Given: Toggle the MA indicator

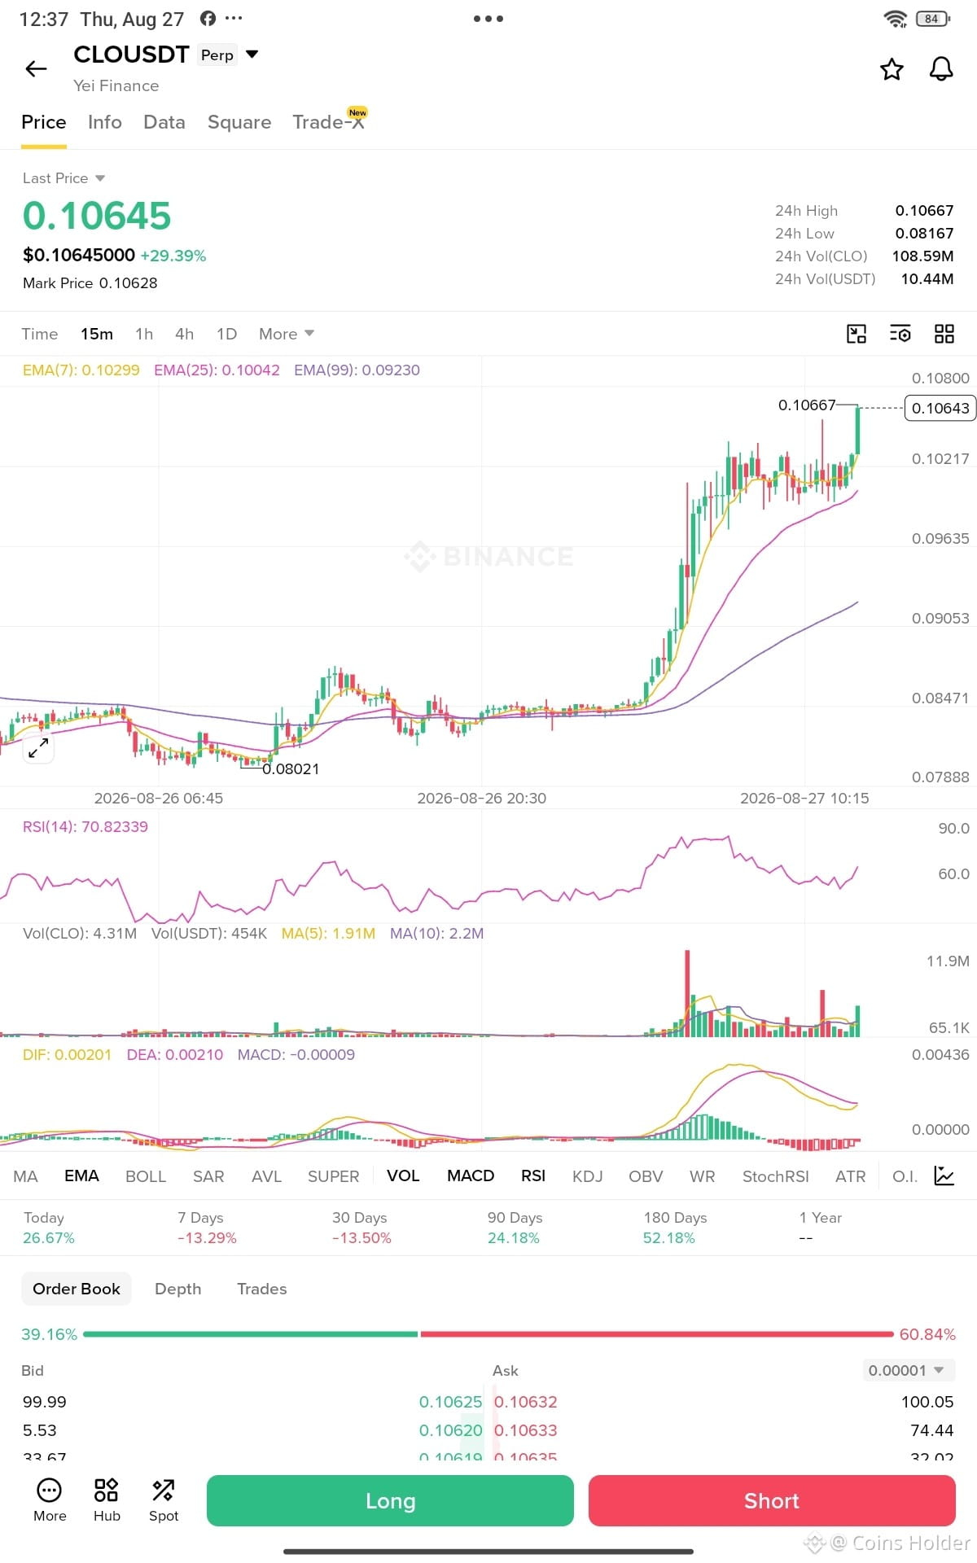Looking at the screenshot, I should tap(25, 1176).
